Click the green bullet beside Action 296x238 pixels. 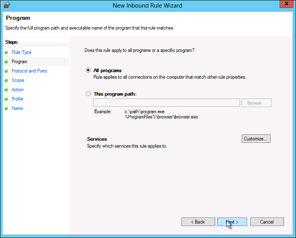6,90
